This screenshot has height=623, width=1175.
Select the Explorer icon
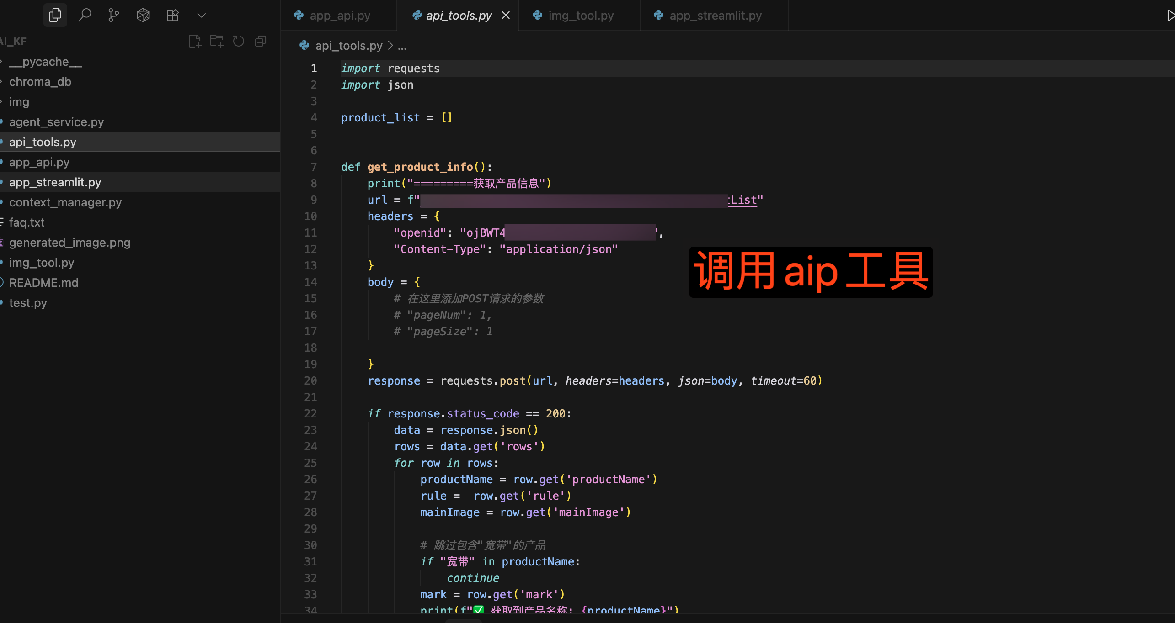pyautogui.click(x=55, y=15)
